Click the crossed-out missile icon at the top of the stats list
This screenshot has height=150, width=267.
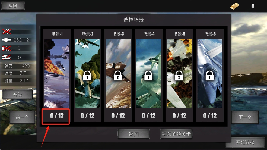pyautogui.click(x=7, y=32)
